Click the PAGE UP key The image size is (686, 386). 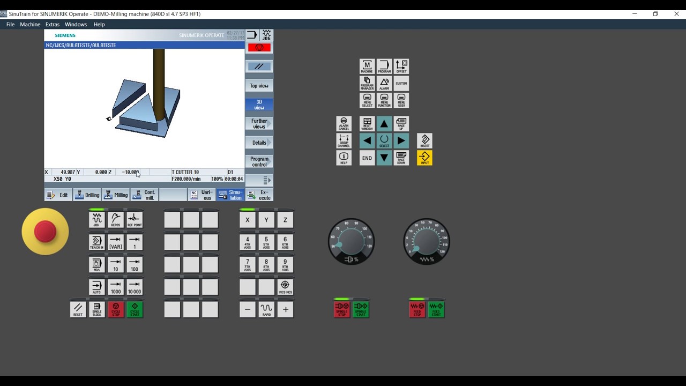click(x=401, y=124)
